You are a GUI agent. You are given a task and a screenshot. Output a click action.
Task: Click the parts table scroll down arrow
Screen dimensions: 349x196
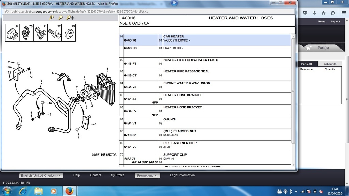click(x=293, y=165)
